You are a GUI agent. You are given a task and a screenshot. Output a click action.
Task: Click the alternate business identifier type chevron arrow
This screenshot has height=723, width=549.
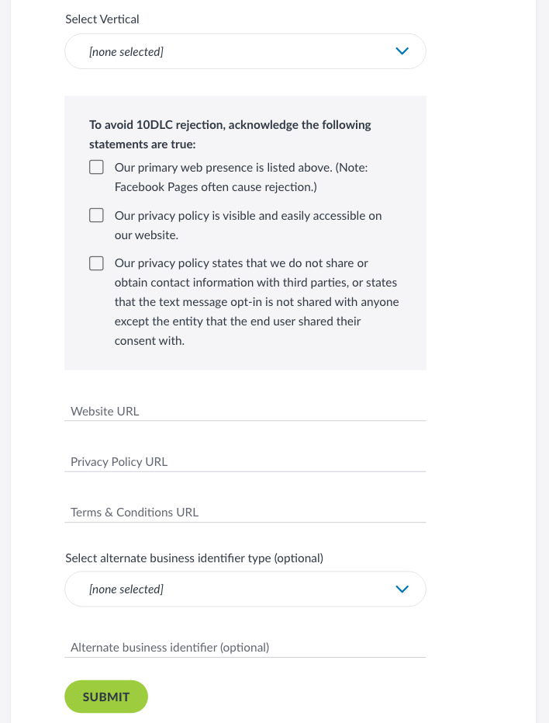pyautogui.click(x=402, y=589)
